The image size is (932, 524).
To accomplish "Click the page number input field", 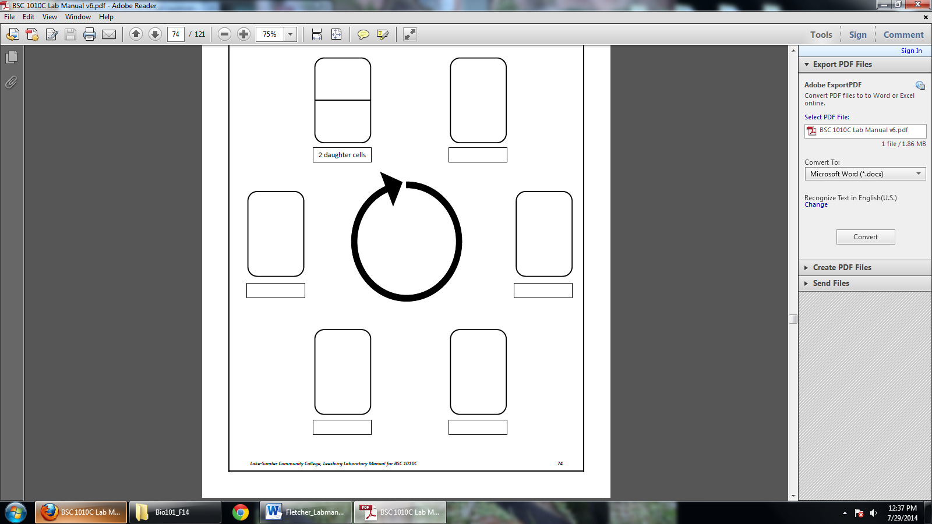I will [x=176, y=34].
